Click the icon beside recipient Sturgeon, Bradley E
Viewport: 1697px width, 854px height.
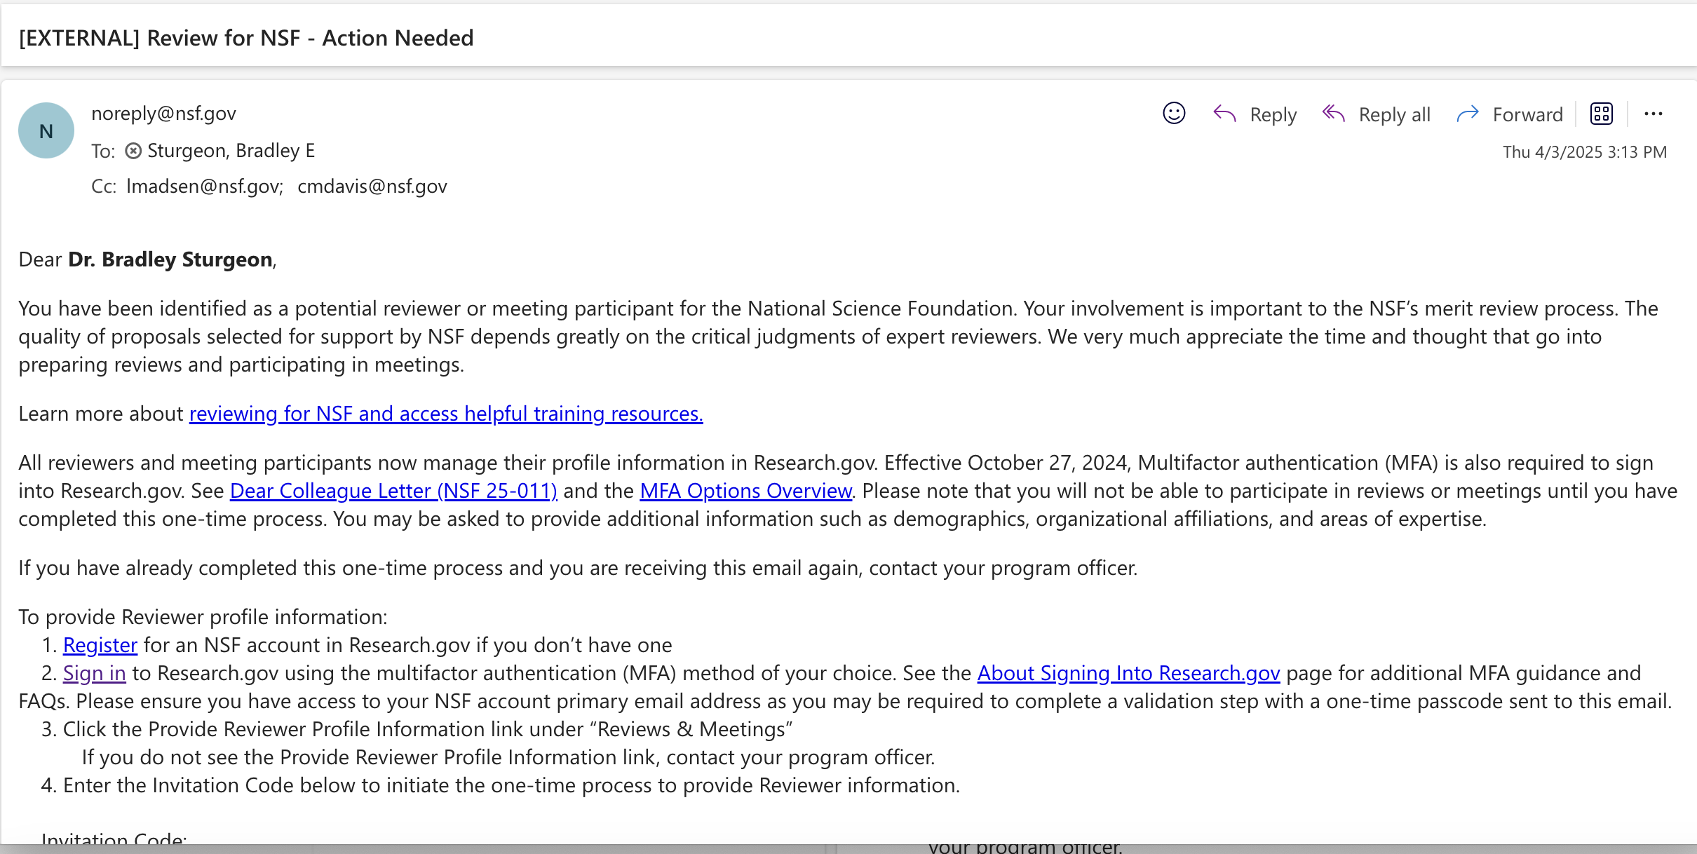[x=133, y=151]
